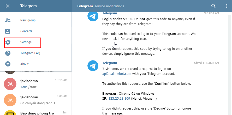The width and height of the screenshot is (232, 115).
Task: Open the Báo động phòng trọ chat
Action: (36, 112)
